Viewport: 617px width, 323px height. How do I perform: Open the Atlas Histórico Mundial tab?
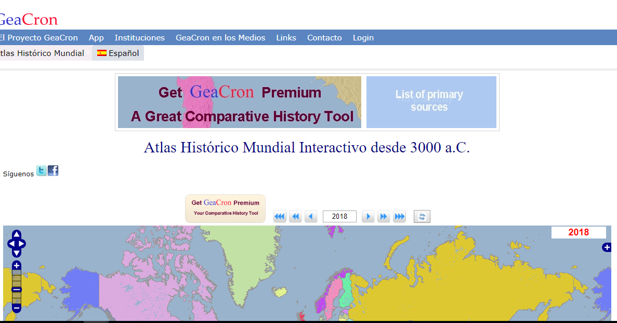click(42, 53)
